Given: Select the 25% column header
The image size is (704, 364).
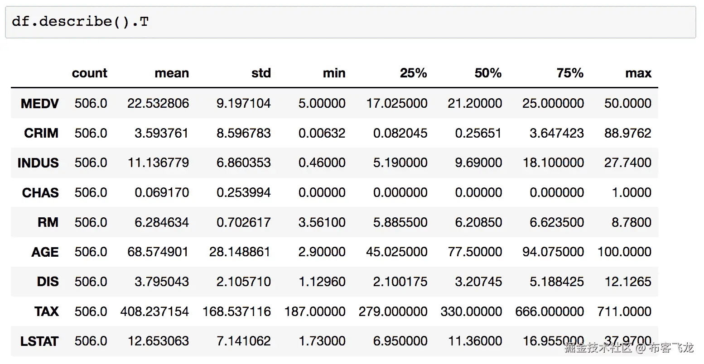Looking at the screenshot, I should (414, 73).
